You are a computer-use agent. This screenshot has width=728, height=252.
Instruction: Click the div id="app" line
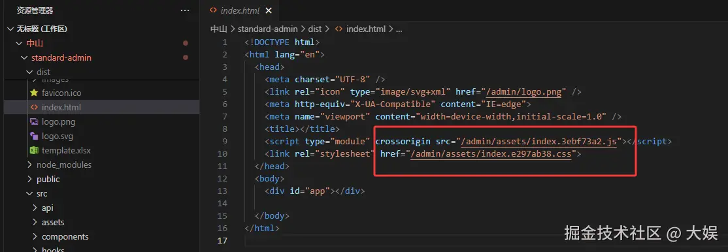pos(315,191)
